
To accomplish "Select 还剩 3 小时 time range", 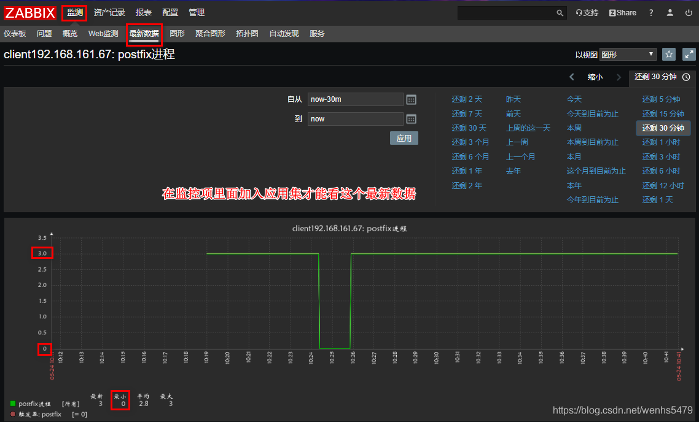I will pyautogui.click(x=661, y=156).
